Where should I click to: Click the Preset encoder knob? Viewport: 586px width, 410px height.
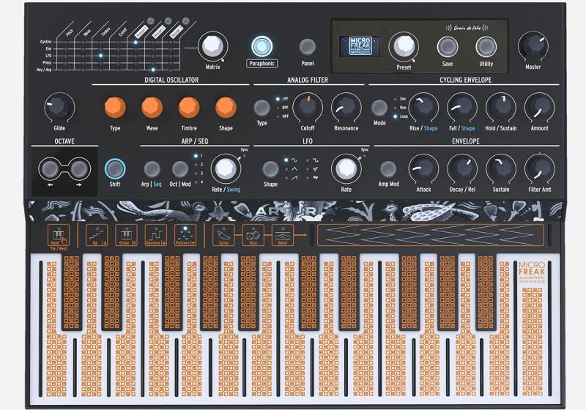click(404, 47)
